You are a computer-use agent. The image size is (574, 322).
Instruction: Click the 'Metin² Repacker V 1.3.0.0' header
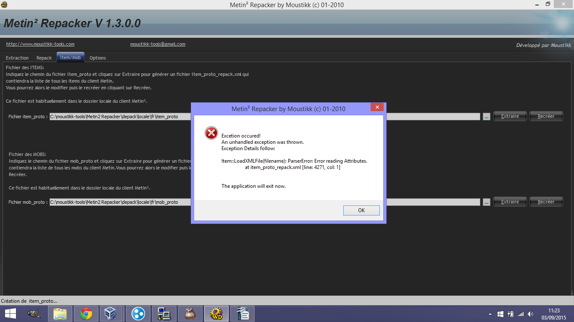coord(72,23)
